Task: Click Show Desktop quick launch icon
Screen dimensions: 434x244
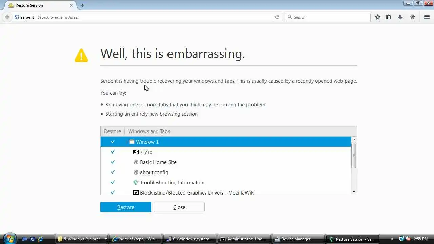Action: click(25, 239)
